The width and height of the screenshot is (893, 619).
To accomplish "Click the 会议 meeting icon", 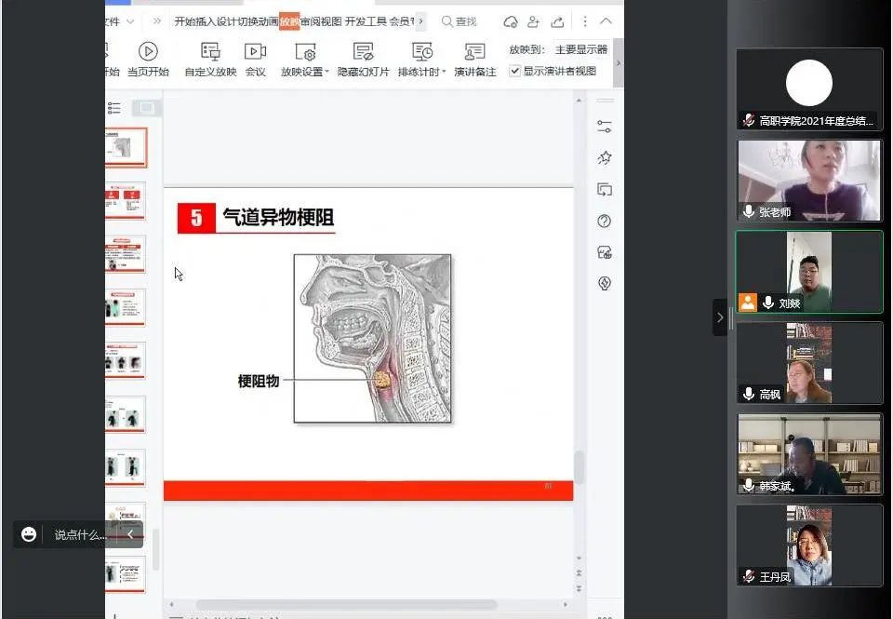I will pos(255,52).
